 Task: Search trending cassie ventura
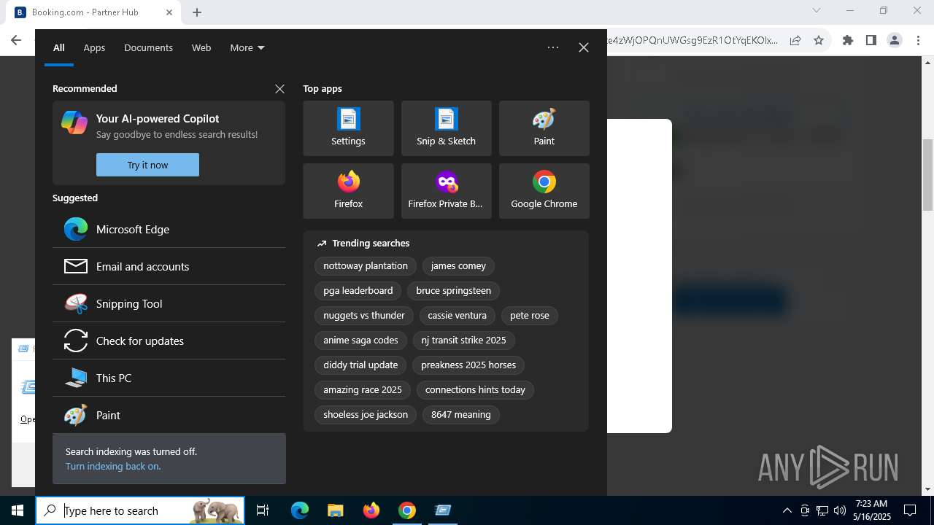[457, 315]
